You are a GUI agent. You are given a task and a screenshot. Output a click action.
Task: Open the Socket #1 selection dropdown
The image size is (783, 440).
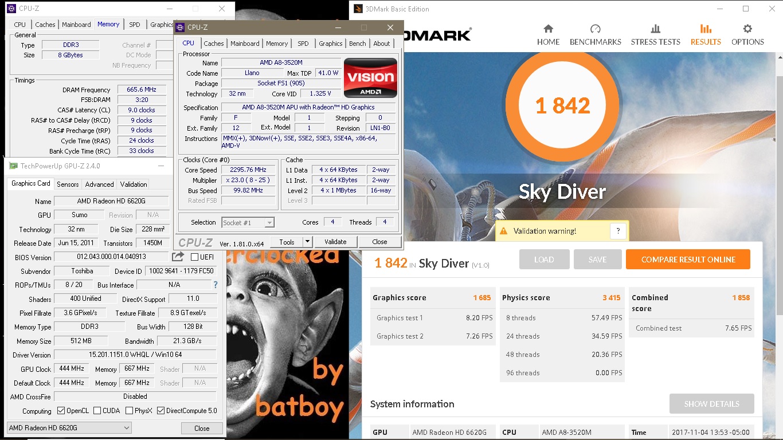[248, 223]
